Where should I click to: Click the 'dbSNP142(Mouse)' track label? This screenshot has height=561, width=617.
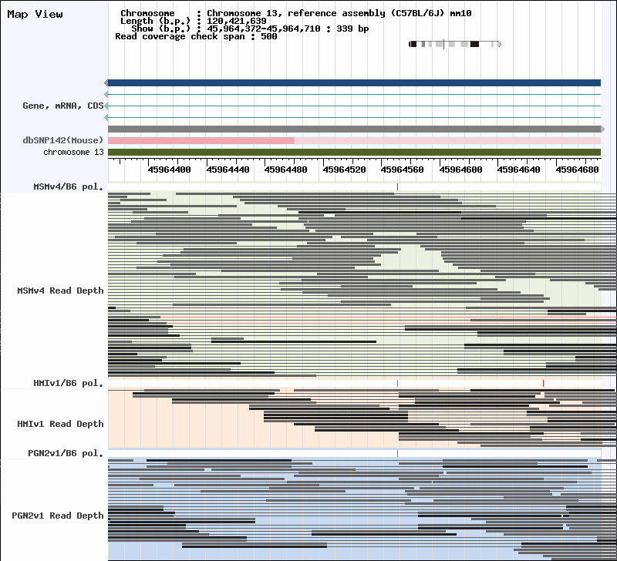(63, 140)
